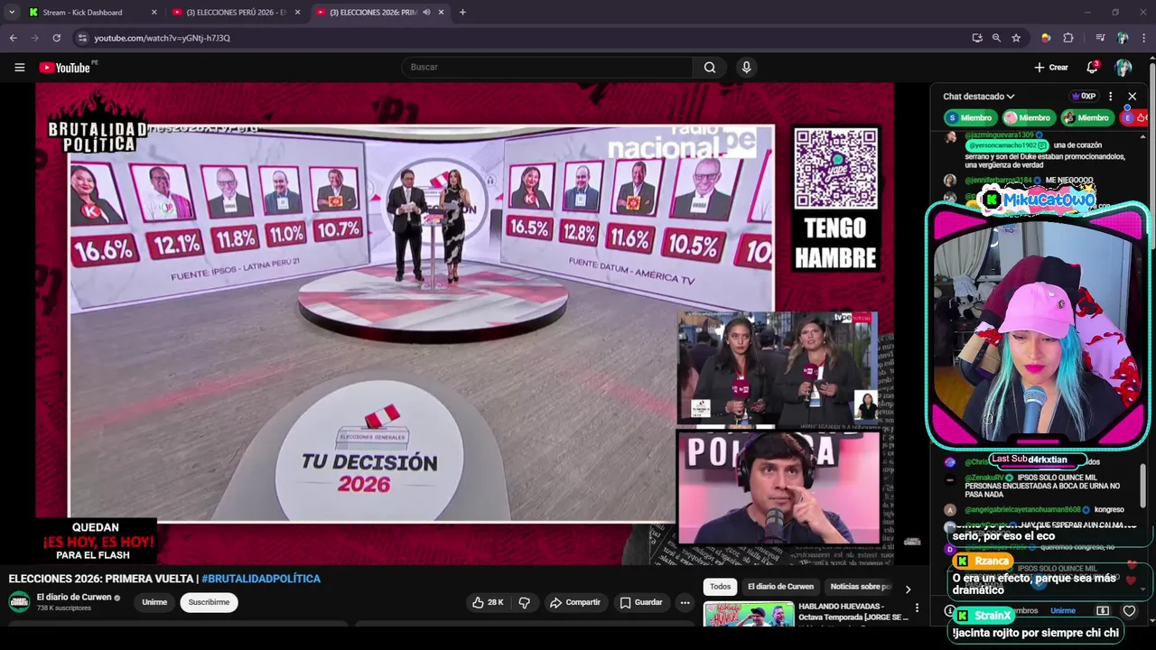Open the media control icon in Chrome toolbar

(x=1100, y=38)
